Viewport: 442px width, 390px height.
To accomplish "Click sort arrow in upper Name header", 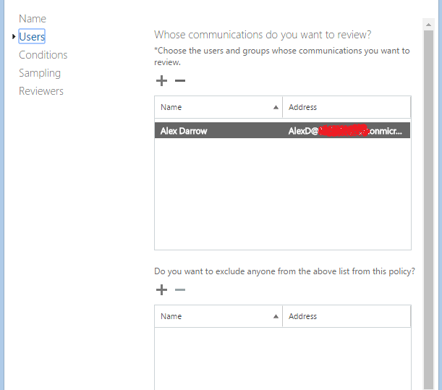I will (x=276, y=107).
